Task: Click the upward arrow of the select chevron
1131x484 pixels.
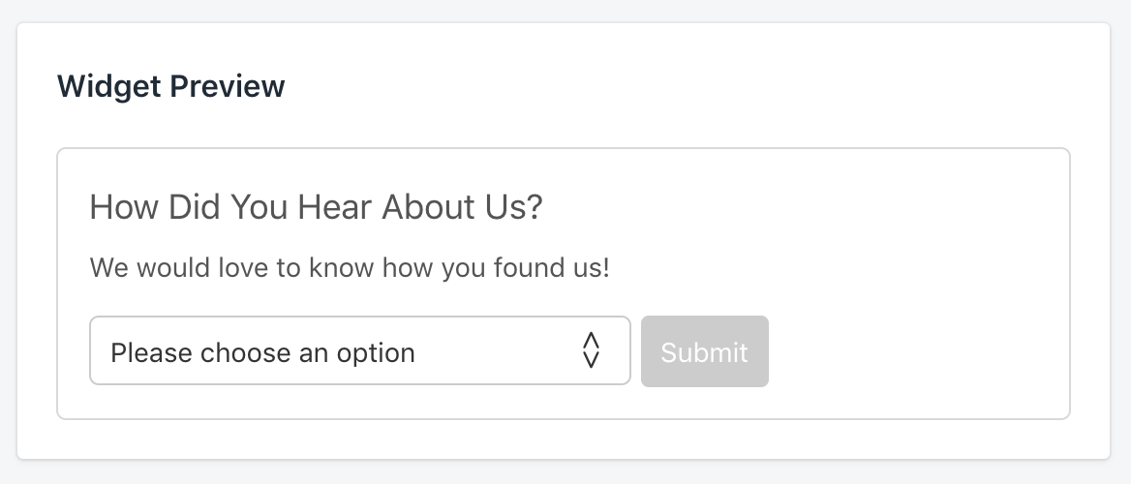Action: [x=591, y=340]
